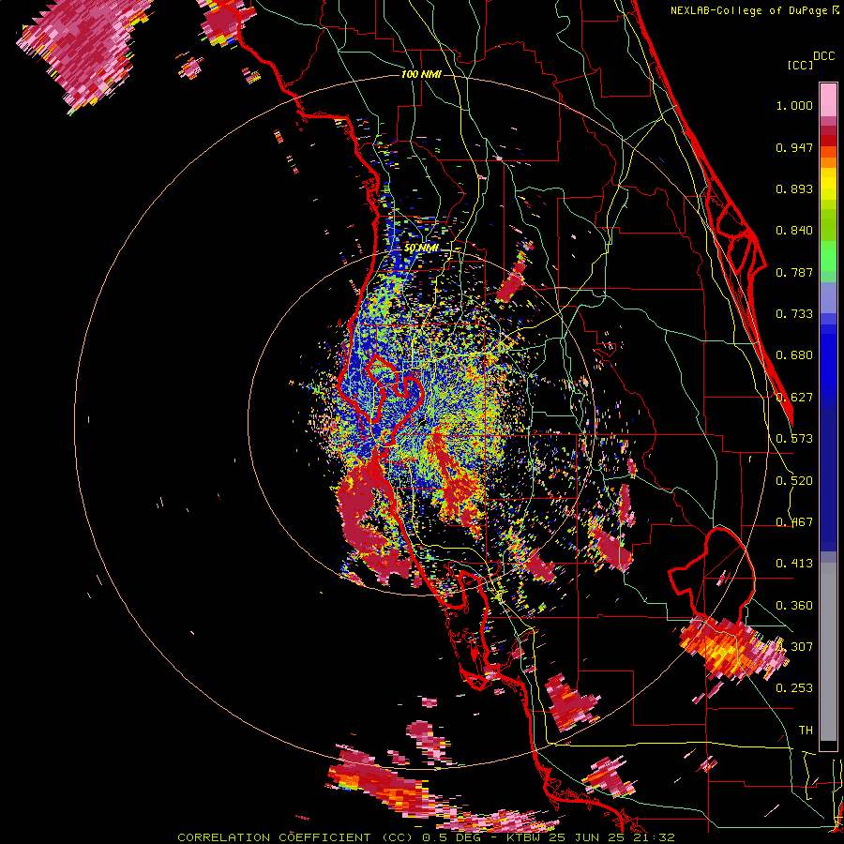The image size is (844, 844).
Task: Click the 0.360 scale value
Action: 794,606
